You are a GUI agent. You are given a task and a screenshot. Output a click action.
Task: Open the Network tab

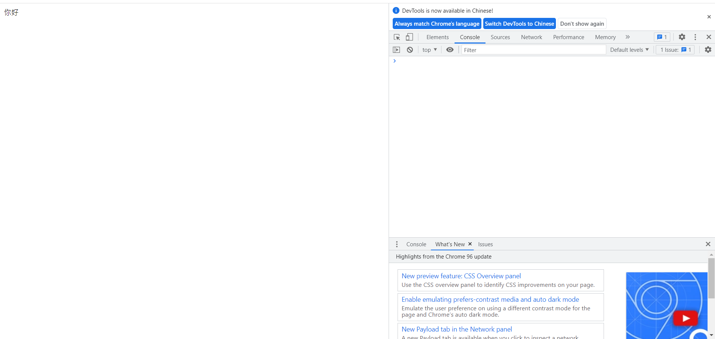(x=532, y=37)
